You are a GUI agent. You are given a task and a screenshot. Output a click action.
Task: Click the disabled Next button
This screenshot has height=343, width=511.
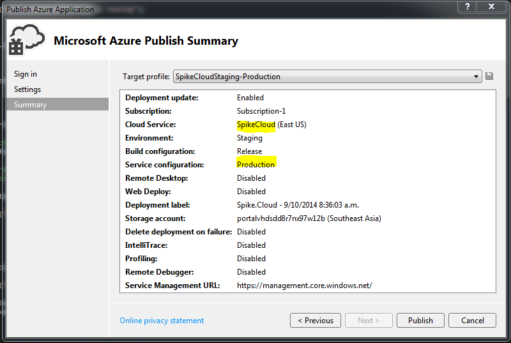pos(369,321)
